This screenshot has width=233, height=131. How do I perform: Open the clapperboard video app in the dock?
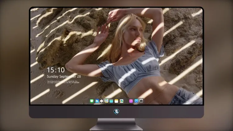coord(111,101)
